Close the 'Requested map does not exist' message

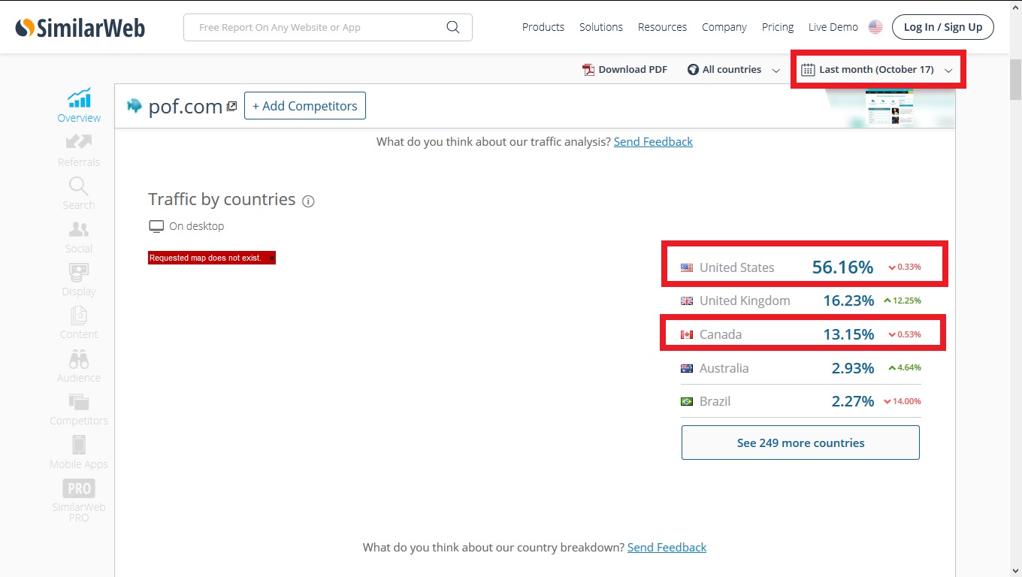[x=271, y=258]
